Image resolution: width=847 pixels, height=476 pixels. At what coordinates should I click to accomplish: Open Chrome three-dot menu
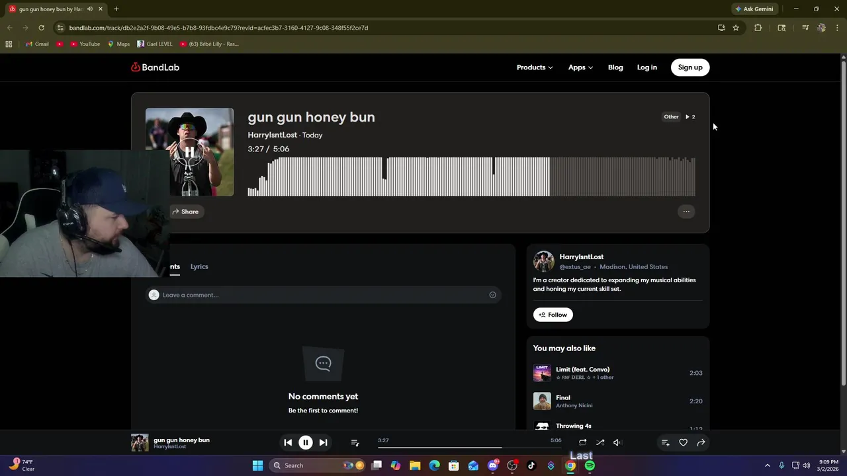click(836, 28)
